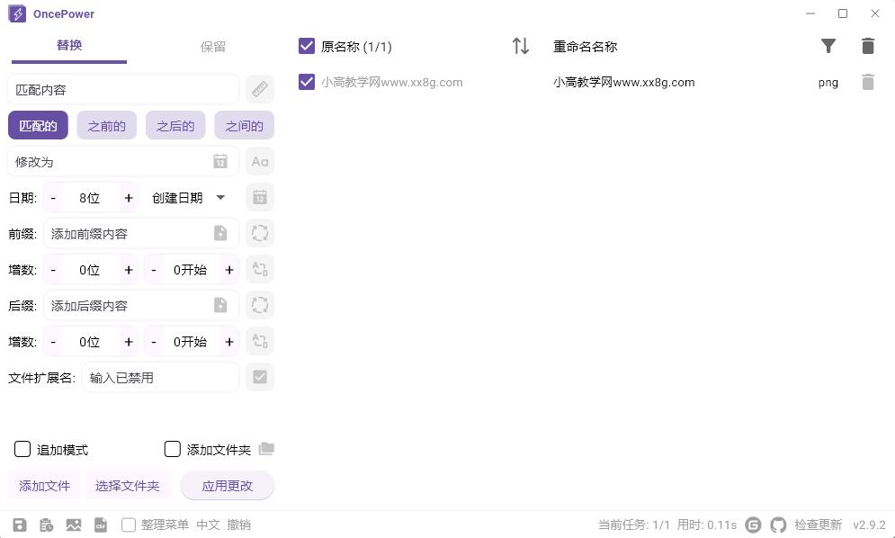Click the clipboard clock icon in status bar
The height and width of the screenshot is (538, 895).
point(46,525)
